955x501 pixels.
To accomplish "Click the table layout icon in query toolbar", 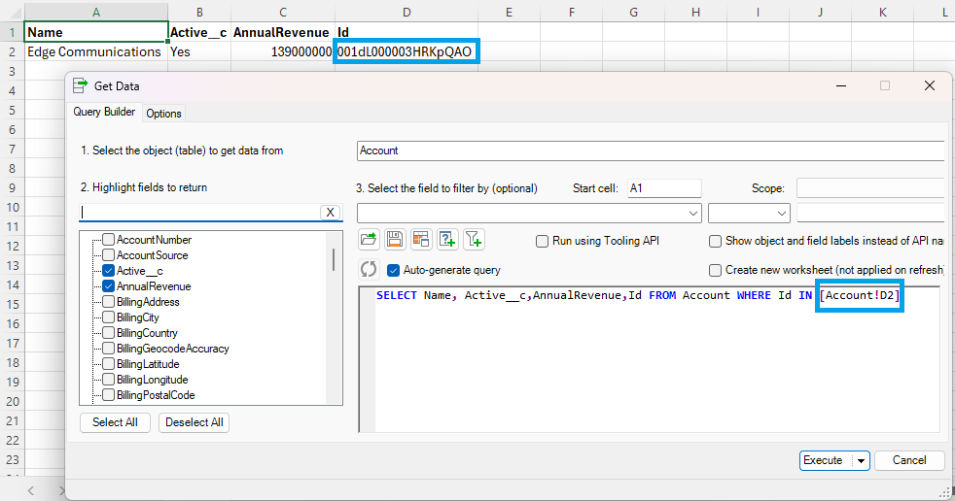I will [x=421, y=240].
